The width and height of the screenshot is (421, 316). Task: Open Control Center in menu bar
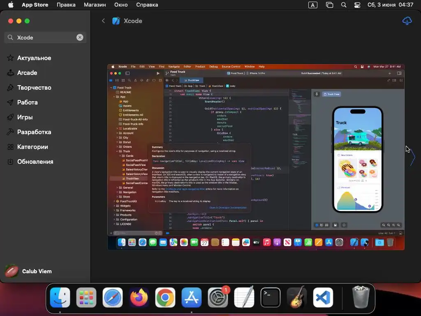(x=357, y=5)
